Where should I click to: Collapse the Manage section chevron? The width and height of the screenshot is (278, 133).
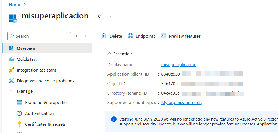(x=11, y=91)
